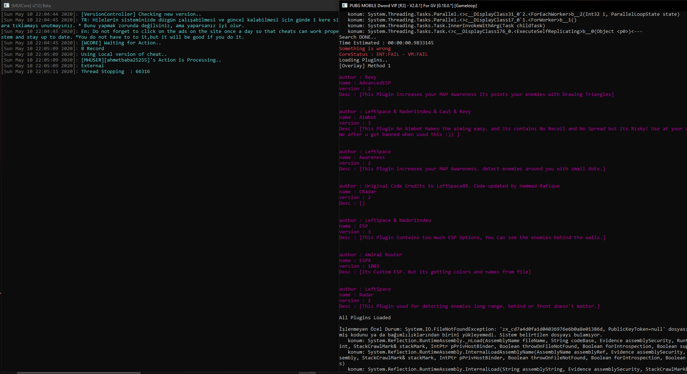The width and height of the screenshot is (687, 374).
Task: Click the '[Overlay] Method 1' line
Action: (x=365, y=66)
